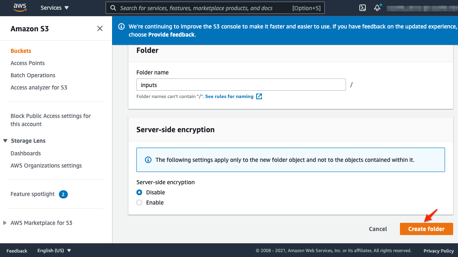This screenshot has width=458, height=257.
Task: Open the CloudShell terminal icon
Action: click(x=363, y=8)
